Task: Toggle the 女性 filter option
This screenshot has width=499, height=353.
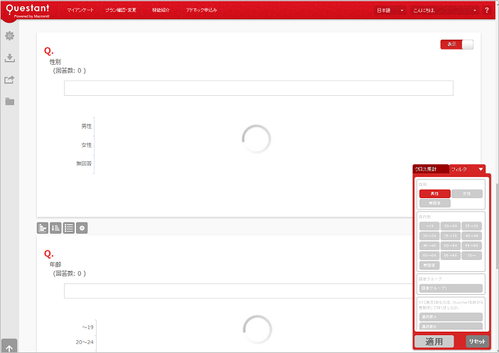Action: click(466, 193)
